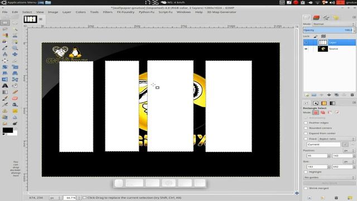The image size is (357, 201).
Task: Select the Fuzzy Select wand tool
Action: click(15, 29)
